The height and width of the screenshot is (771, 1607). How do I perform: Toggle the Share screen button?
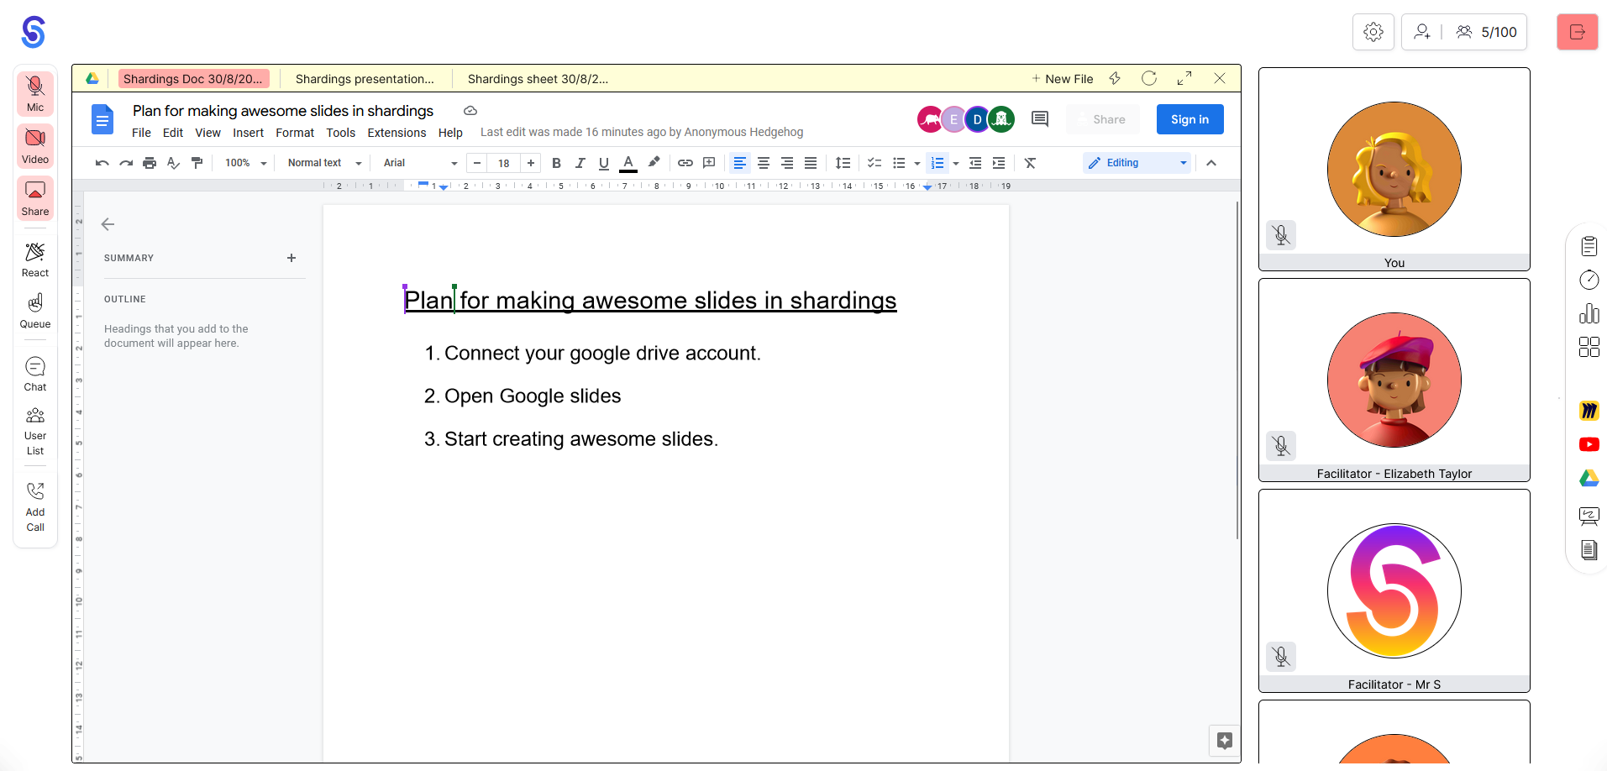(35, 197)
